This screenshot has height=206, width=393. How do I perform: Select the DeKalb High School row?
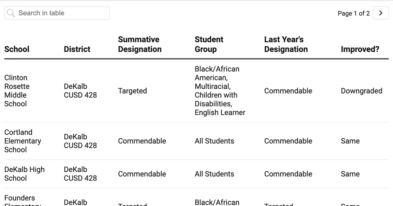tap(24, 174)
